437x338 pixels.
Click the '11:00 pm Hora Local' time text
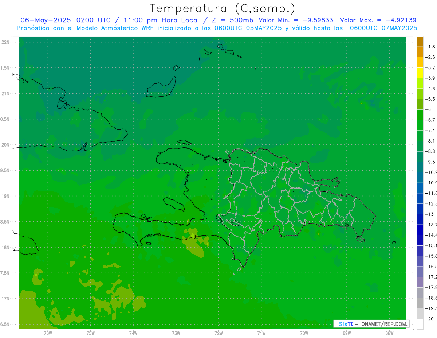[x=161, y=20]
